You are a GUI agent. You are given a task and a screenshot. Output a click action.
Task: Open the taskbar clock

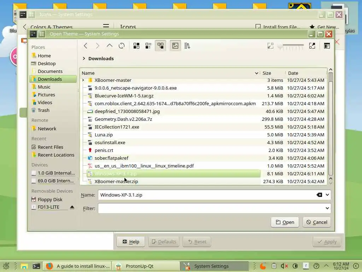341,266
